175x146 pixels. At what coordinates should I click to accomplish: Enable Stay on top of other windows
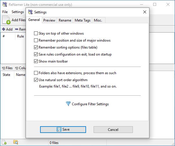36,33
